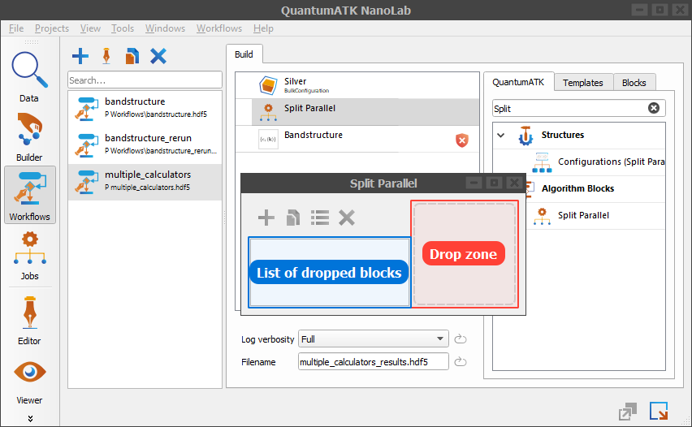
Task: Open the Templates tab
Action: pyautogui.click(x=582, y=83)
